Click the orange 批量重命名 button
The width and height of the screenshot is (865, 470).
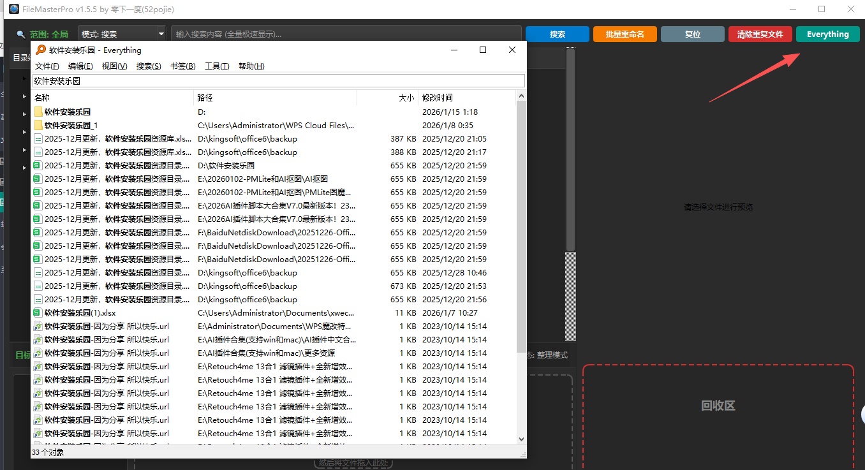(x=625, y=34)
